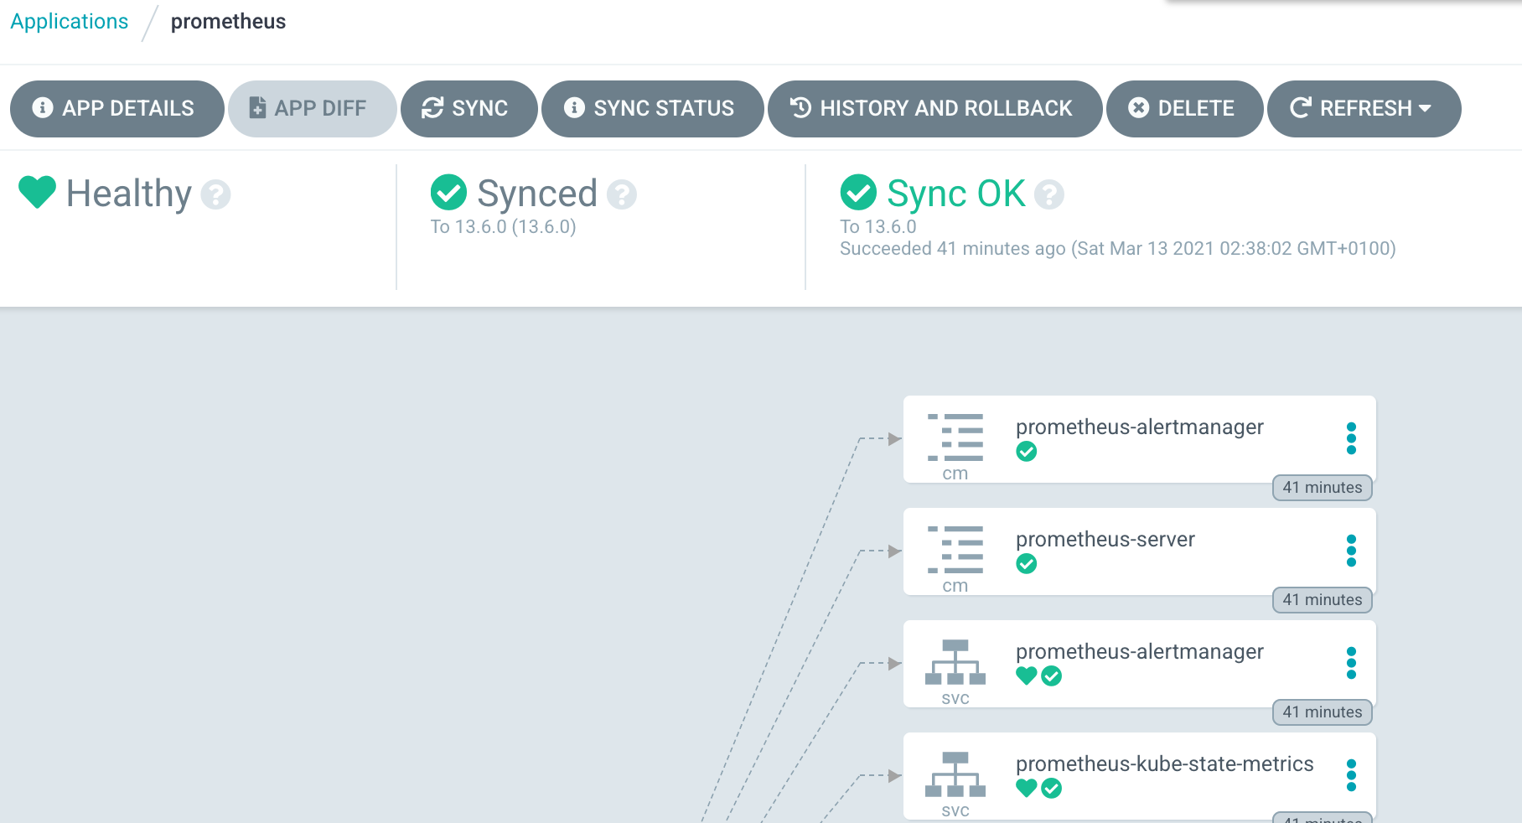The width and height of the screenshot is (1522, 823).
Task: Click the info icon in APP DETAILS button
Action: pyautogui.click(x=43, y=107)
